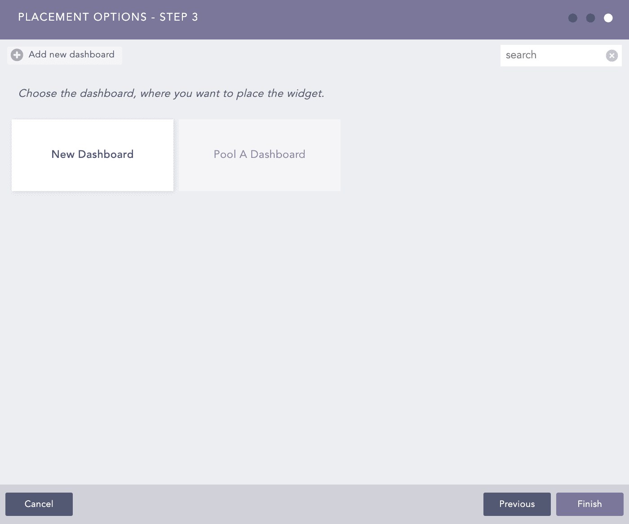Cancel the placement options wizard
The height and width of the screenshot is (524, 629).
point(39,504)
